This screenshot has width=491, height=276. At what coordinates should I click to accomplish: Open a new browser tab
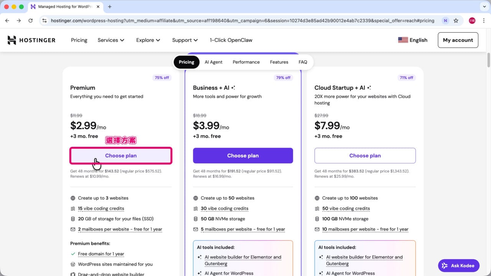pyautogui.click(x=110, y=7)
